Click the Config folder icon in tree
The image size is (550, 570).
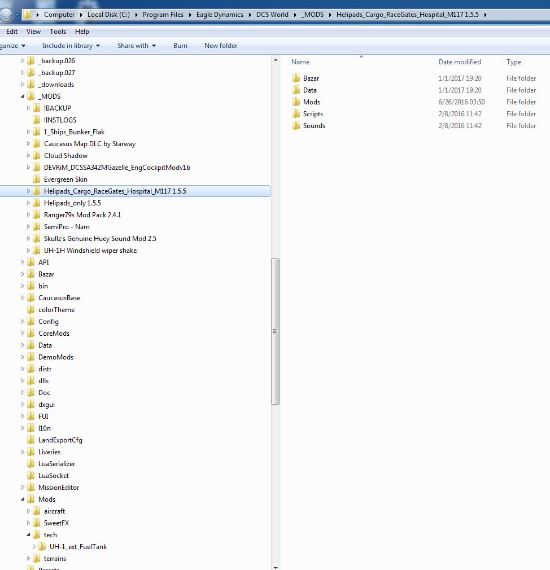click(31, 322)
